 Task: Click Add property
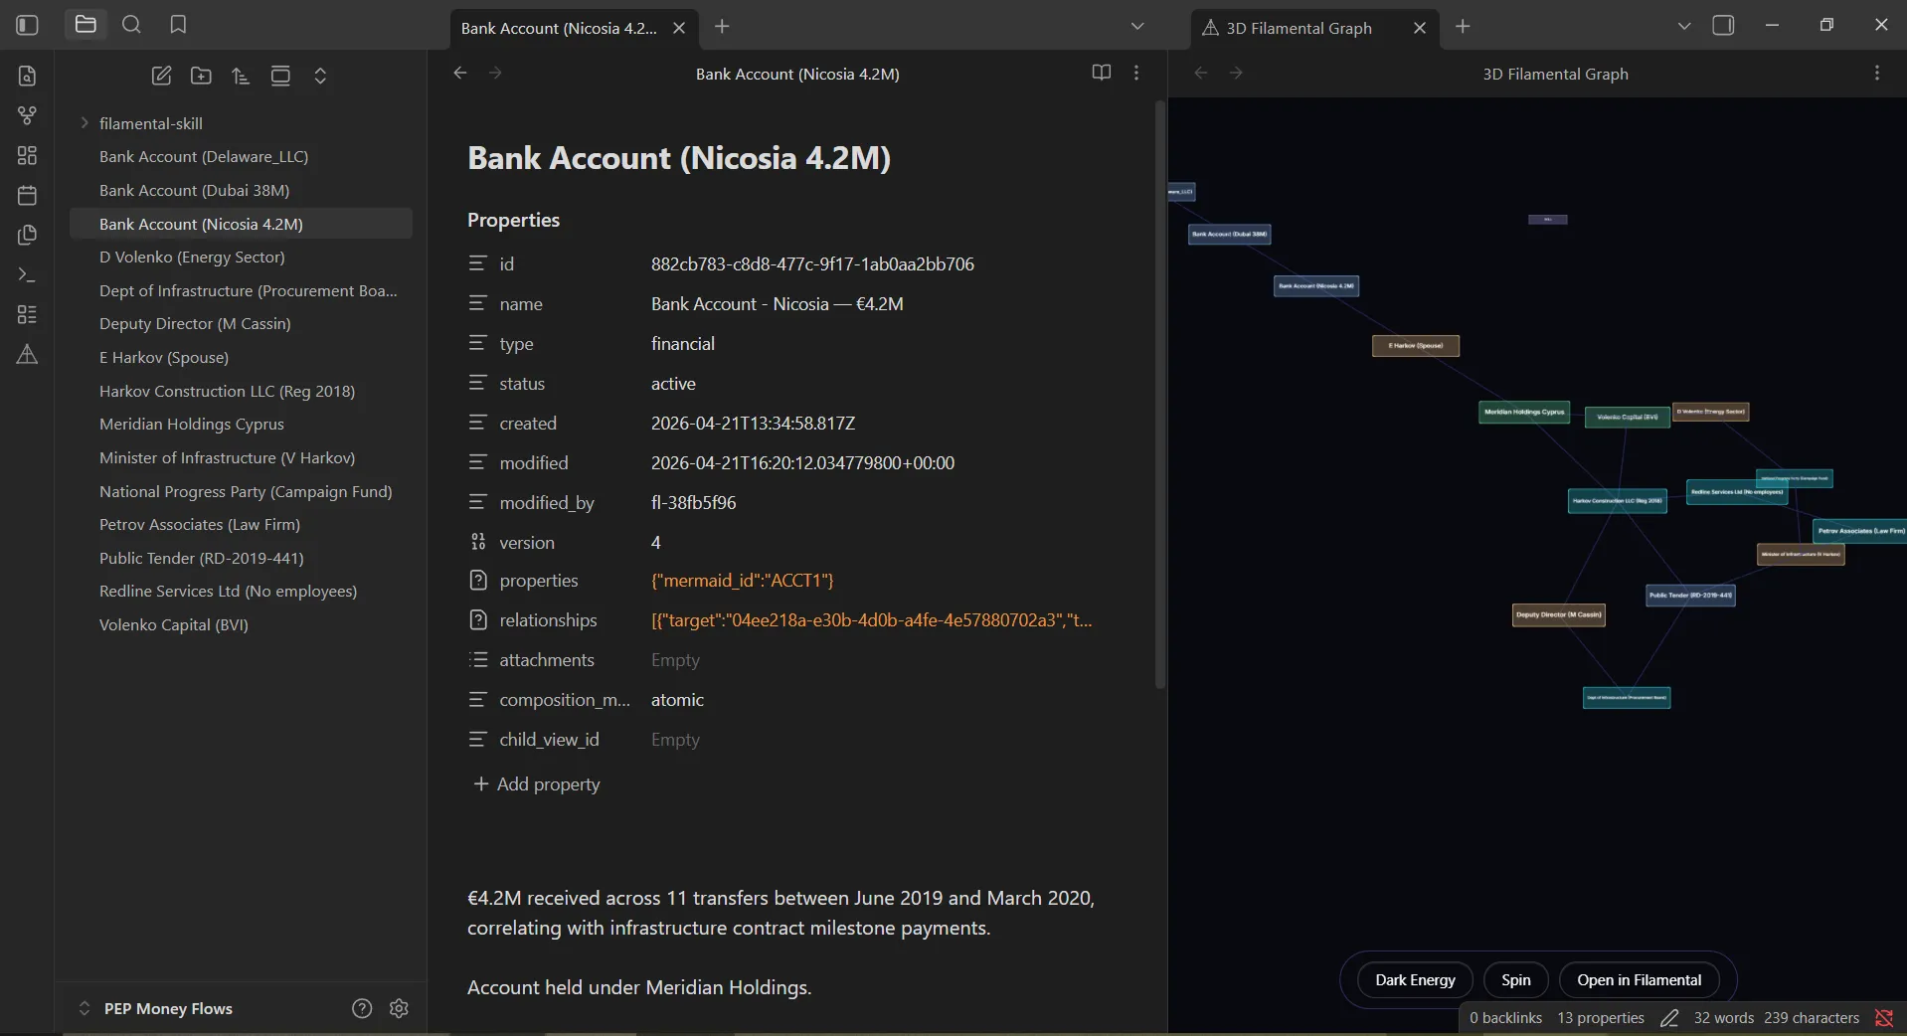point(537,784)
